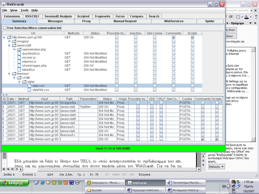Click Word's font color black swatch bar
The width and height of the screenshot is (259, 194).
246,18
